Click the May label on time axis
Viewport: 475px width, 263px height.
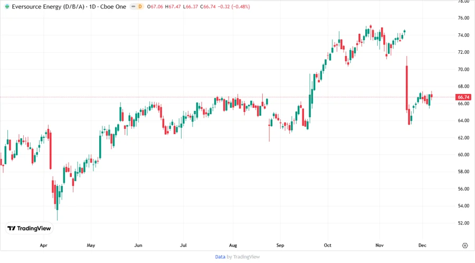tap(91, 246)
